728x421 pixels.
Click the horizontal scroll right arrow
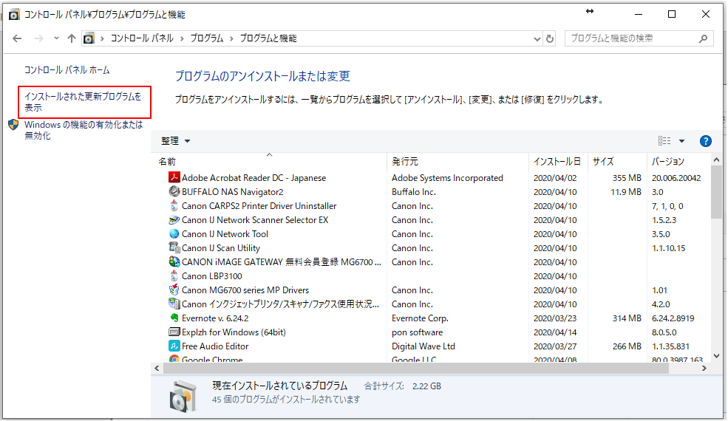pos(704,369)
